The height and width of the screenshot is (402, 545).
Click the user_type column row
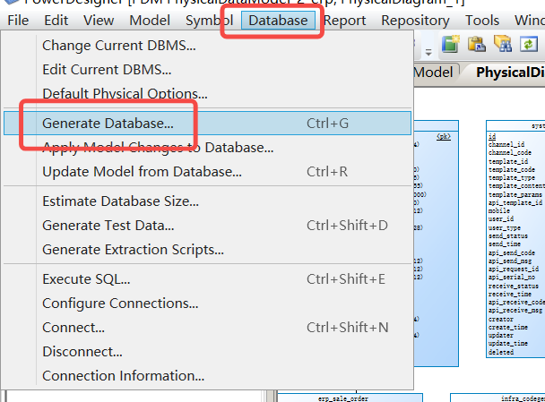pos(505,227)
